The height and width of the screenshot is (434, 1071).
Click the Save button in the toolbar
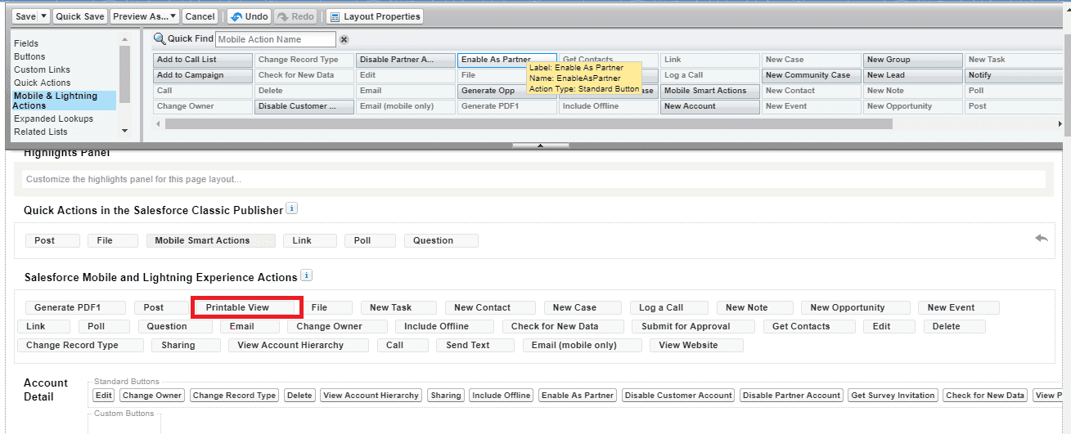25,16
